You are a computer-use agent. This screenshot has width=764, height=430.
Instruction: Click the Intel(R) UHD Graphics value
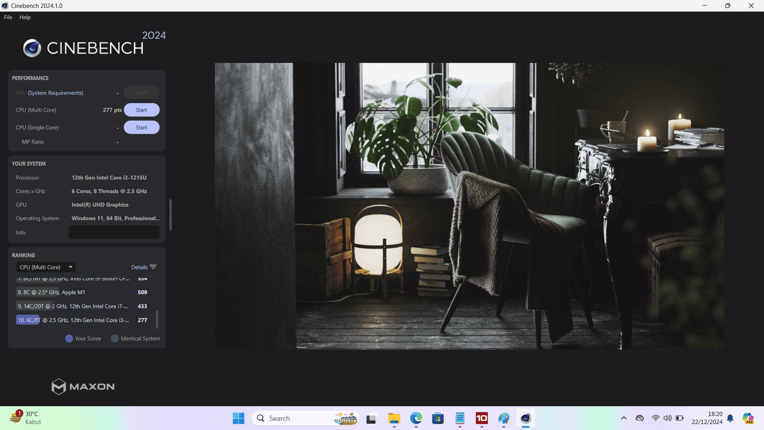pos(100,205)
